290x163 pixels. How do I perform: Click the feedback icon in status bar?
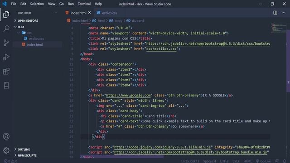click(277, 161)
